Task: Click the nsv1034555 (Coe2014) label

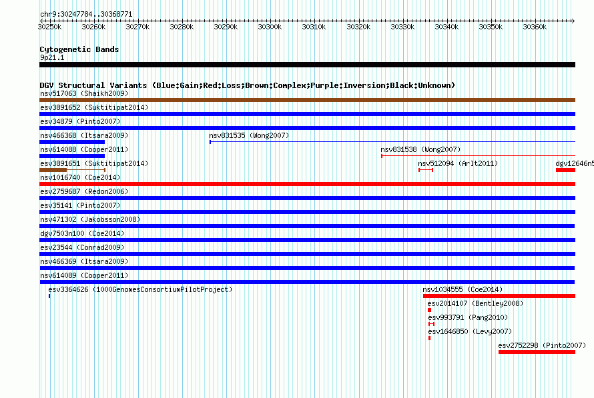Action: click(x=463, y=289)
